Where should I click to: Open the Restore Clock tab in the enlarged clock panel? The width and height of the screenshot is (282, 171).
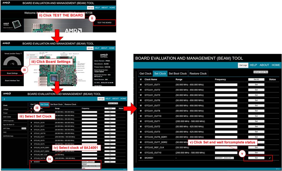tap(198, 73)
